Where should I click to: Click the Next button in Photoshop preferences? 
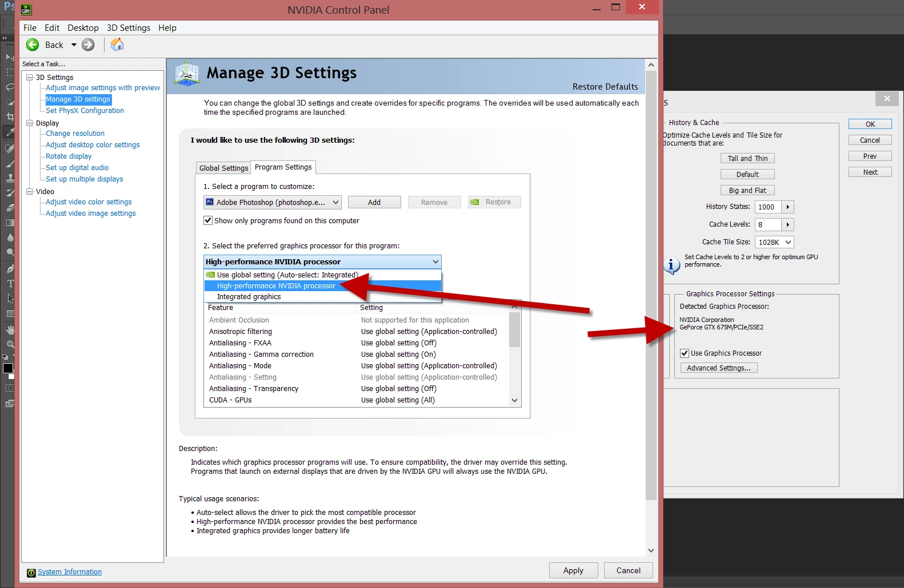[870, 172]
